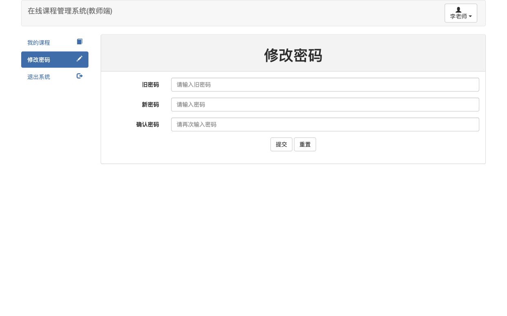Click the 提交 button

[x=281, y=144]
